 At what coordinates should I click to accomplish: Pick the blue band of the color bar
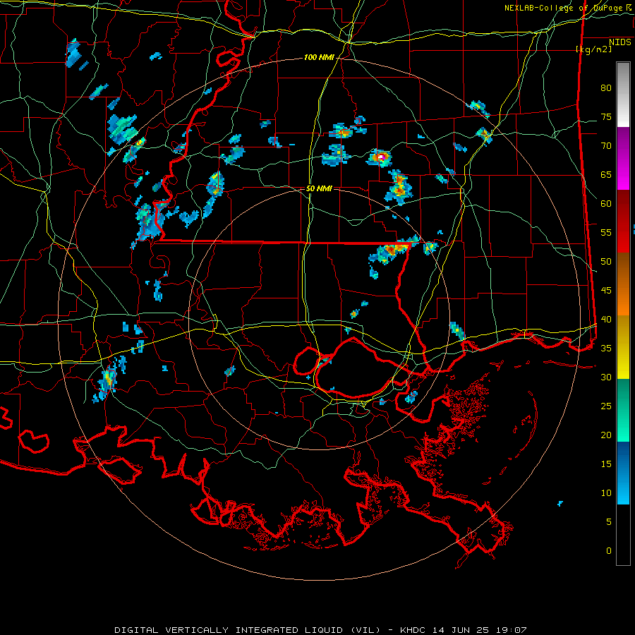click(623, 473)
